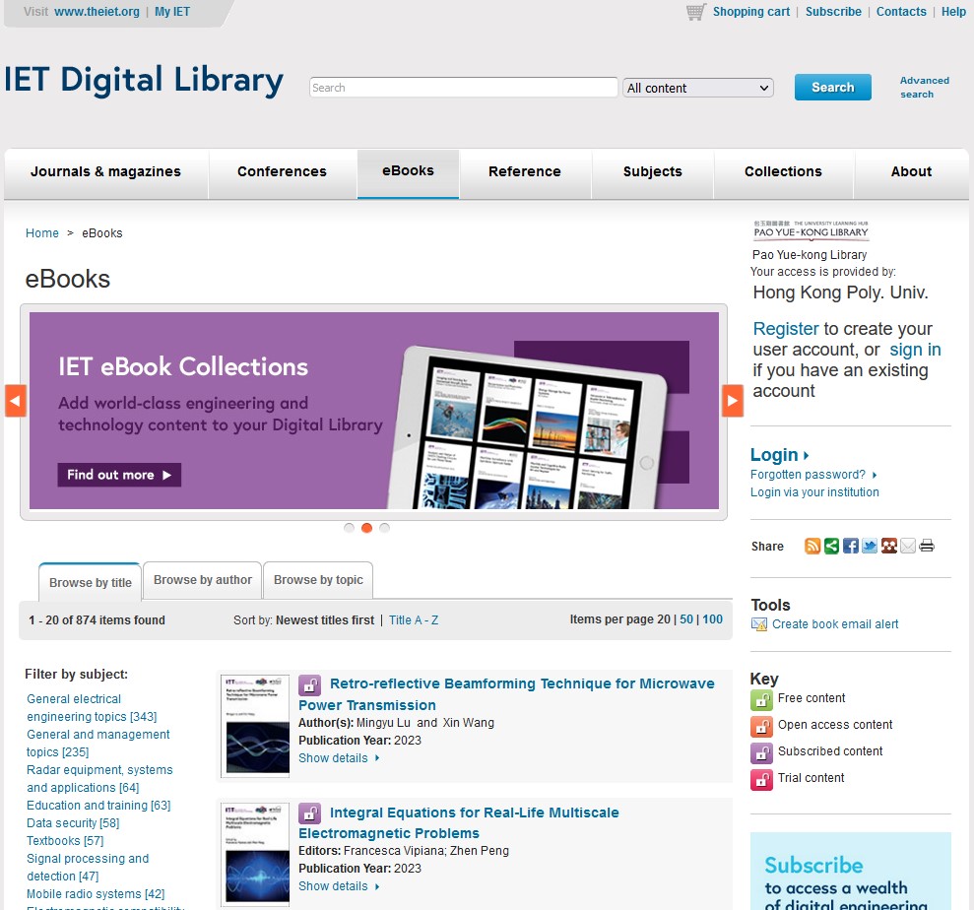Click the orange Open access key icon
Viewport: 974px width, 910px height.
tap(761, 726)
